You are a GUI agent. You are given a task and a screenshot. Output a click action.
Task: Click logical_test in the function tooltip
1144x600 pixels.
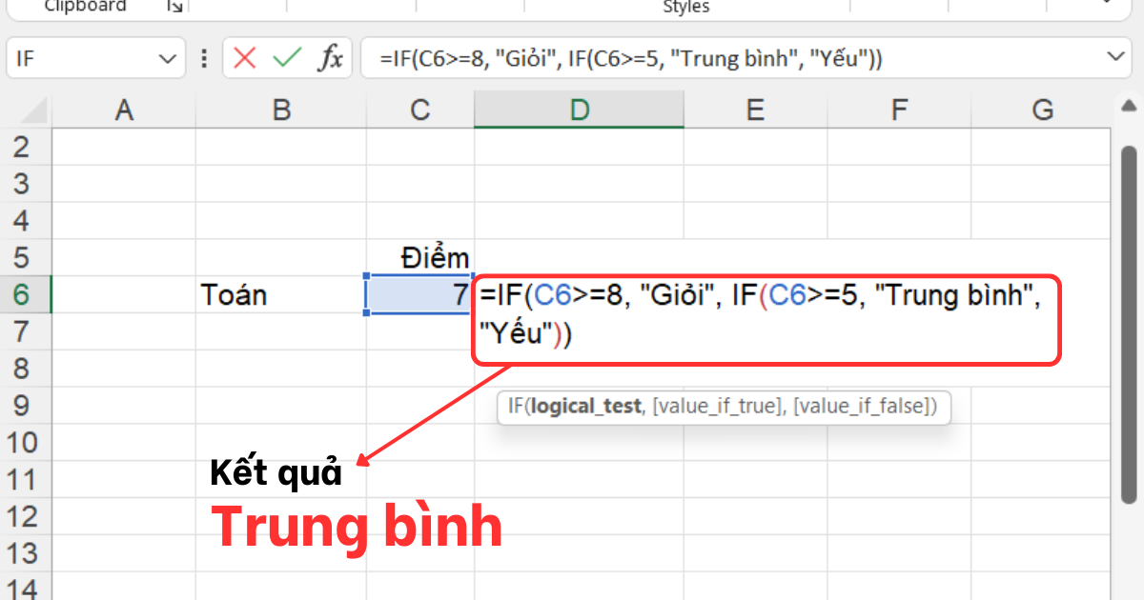(x=586, y=407)
